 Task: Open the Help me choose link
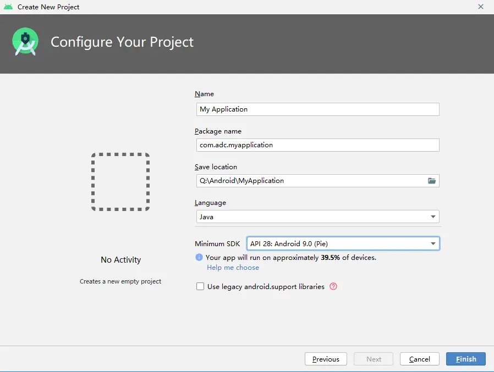pyautogui.click(x=233, y=268)
